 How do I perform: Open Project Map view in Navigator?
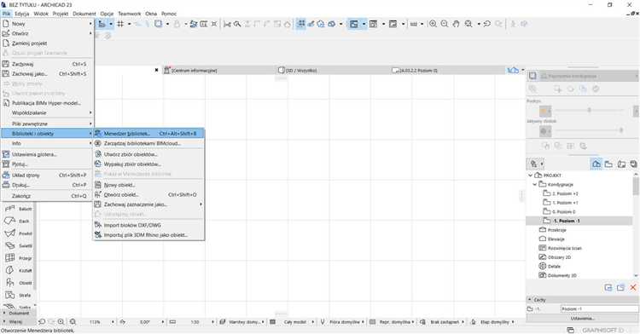pos(596,164)
